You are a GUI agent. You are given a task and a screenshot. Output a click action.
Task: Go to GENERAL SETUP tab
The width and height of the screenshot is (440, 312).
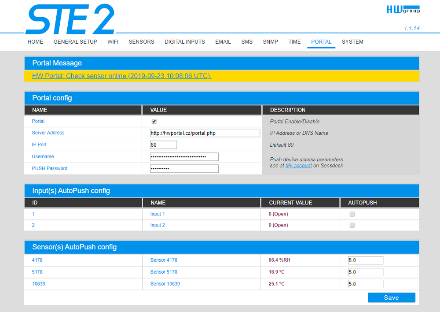(75, 42)
